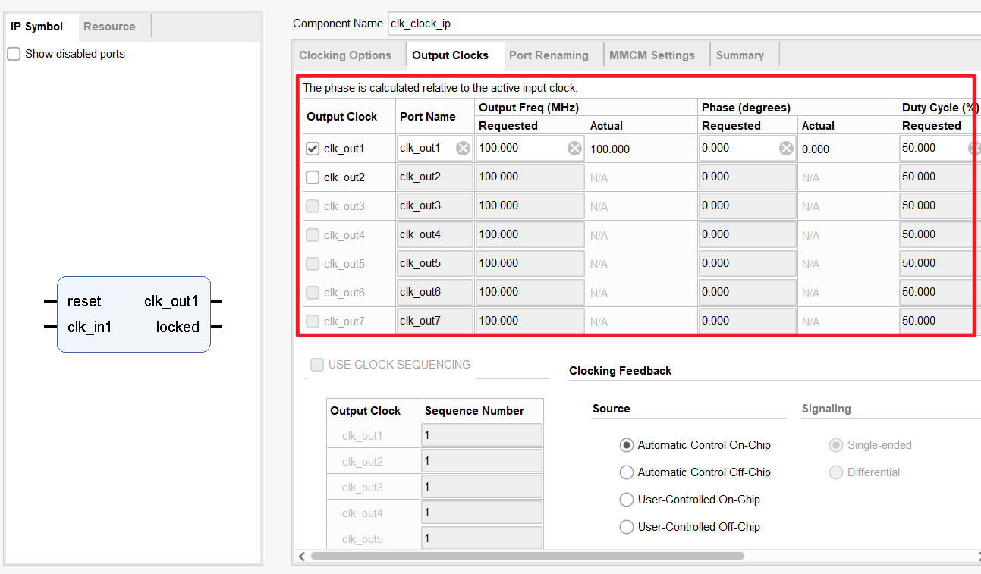Click the Duty Cycle (%) header
Screen dimensions: 981x574
[940, 108]
